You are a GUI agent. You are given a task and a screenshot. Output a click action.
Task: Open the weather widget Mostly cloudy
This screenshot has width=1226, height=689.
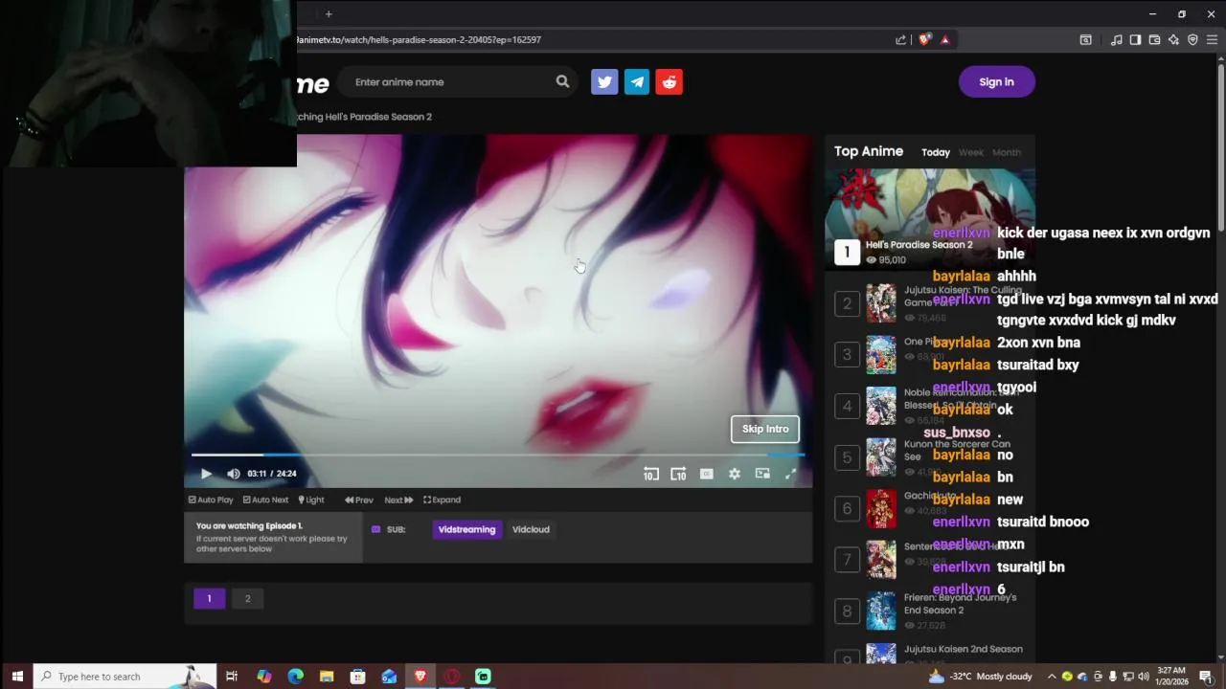(x=980, y=677)
